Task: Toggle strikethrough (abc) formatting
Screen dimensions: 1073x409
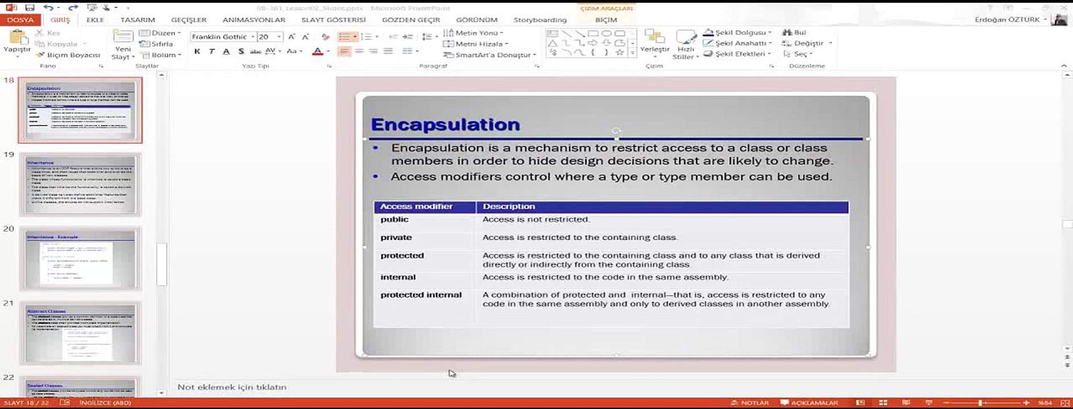Action: (256, 51)
